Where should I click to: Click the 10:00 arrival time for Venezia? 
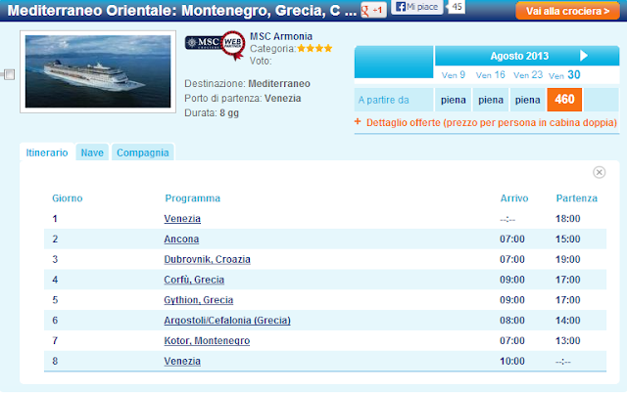(x=512, y=361)
